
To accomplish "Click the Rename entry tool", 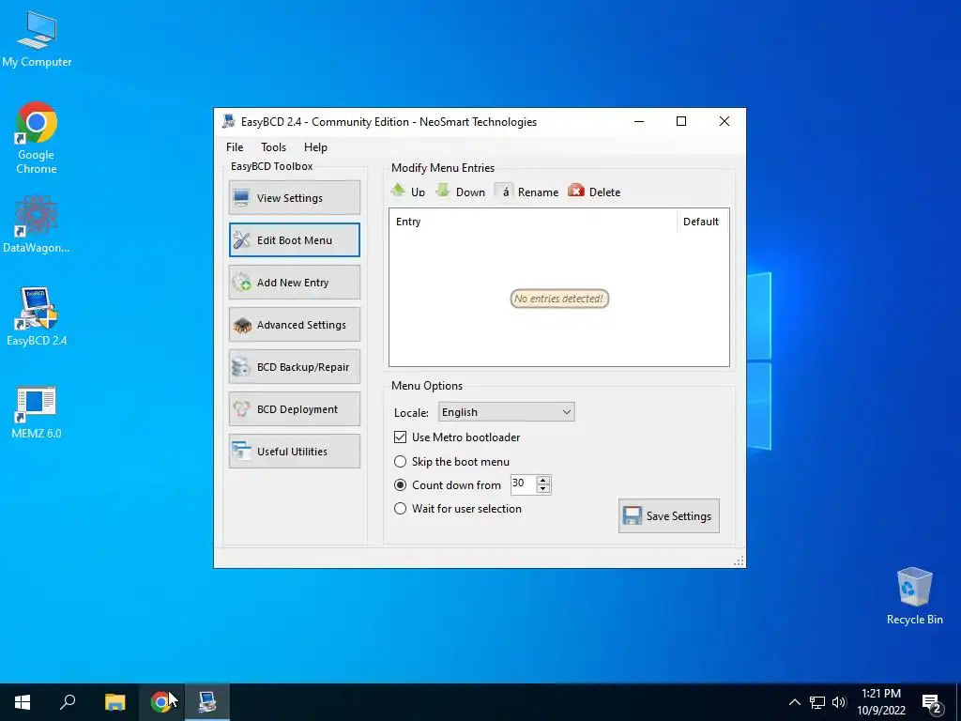I will point(527,192).
